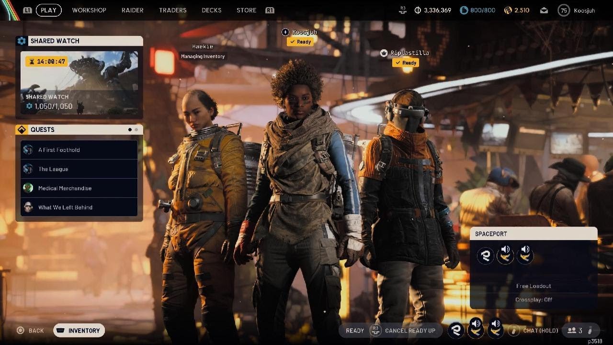Click the L1 previous-tab bumper icon
The image size is (613, 345).
coord(28,10)
